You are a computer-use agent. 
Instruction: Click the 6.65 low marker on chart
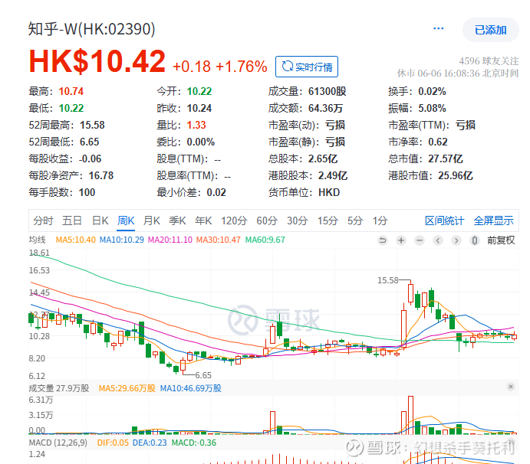[x=203, y=375]
